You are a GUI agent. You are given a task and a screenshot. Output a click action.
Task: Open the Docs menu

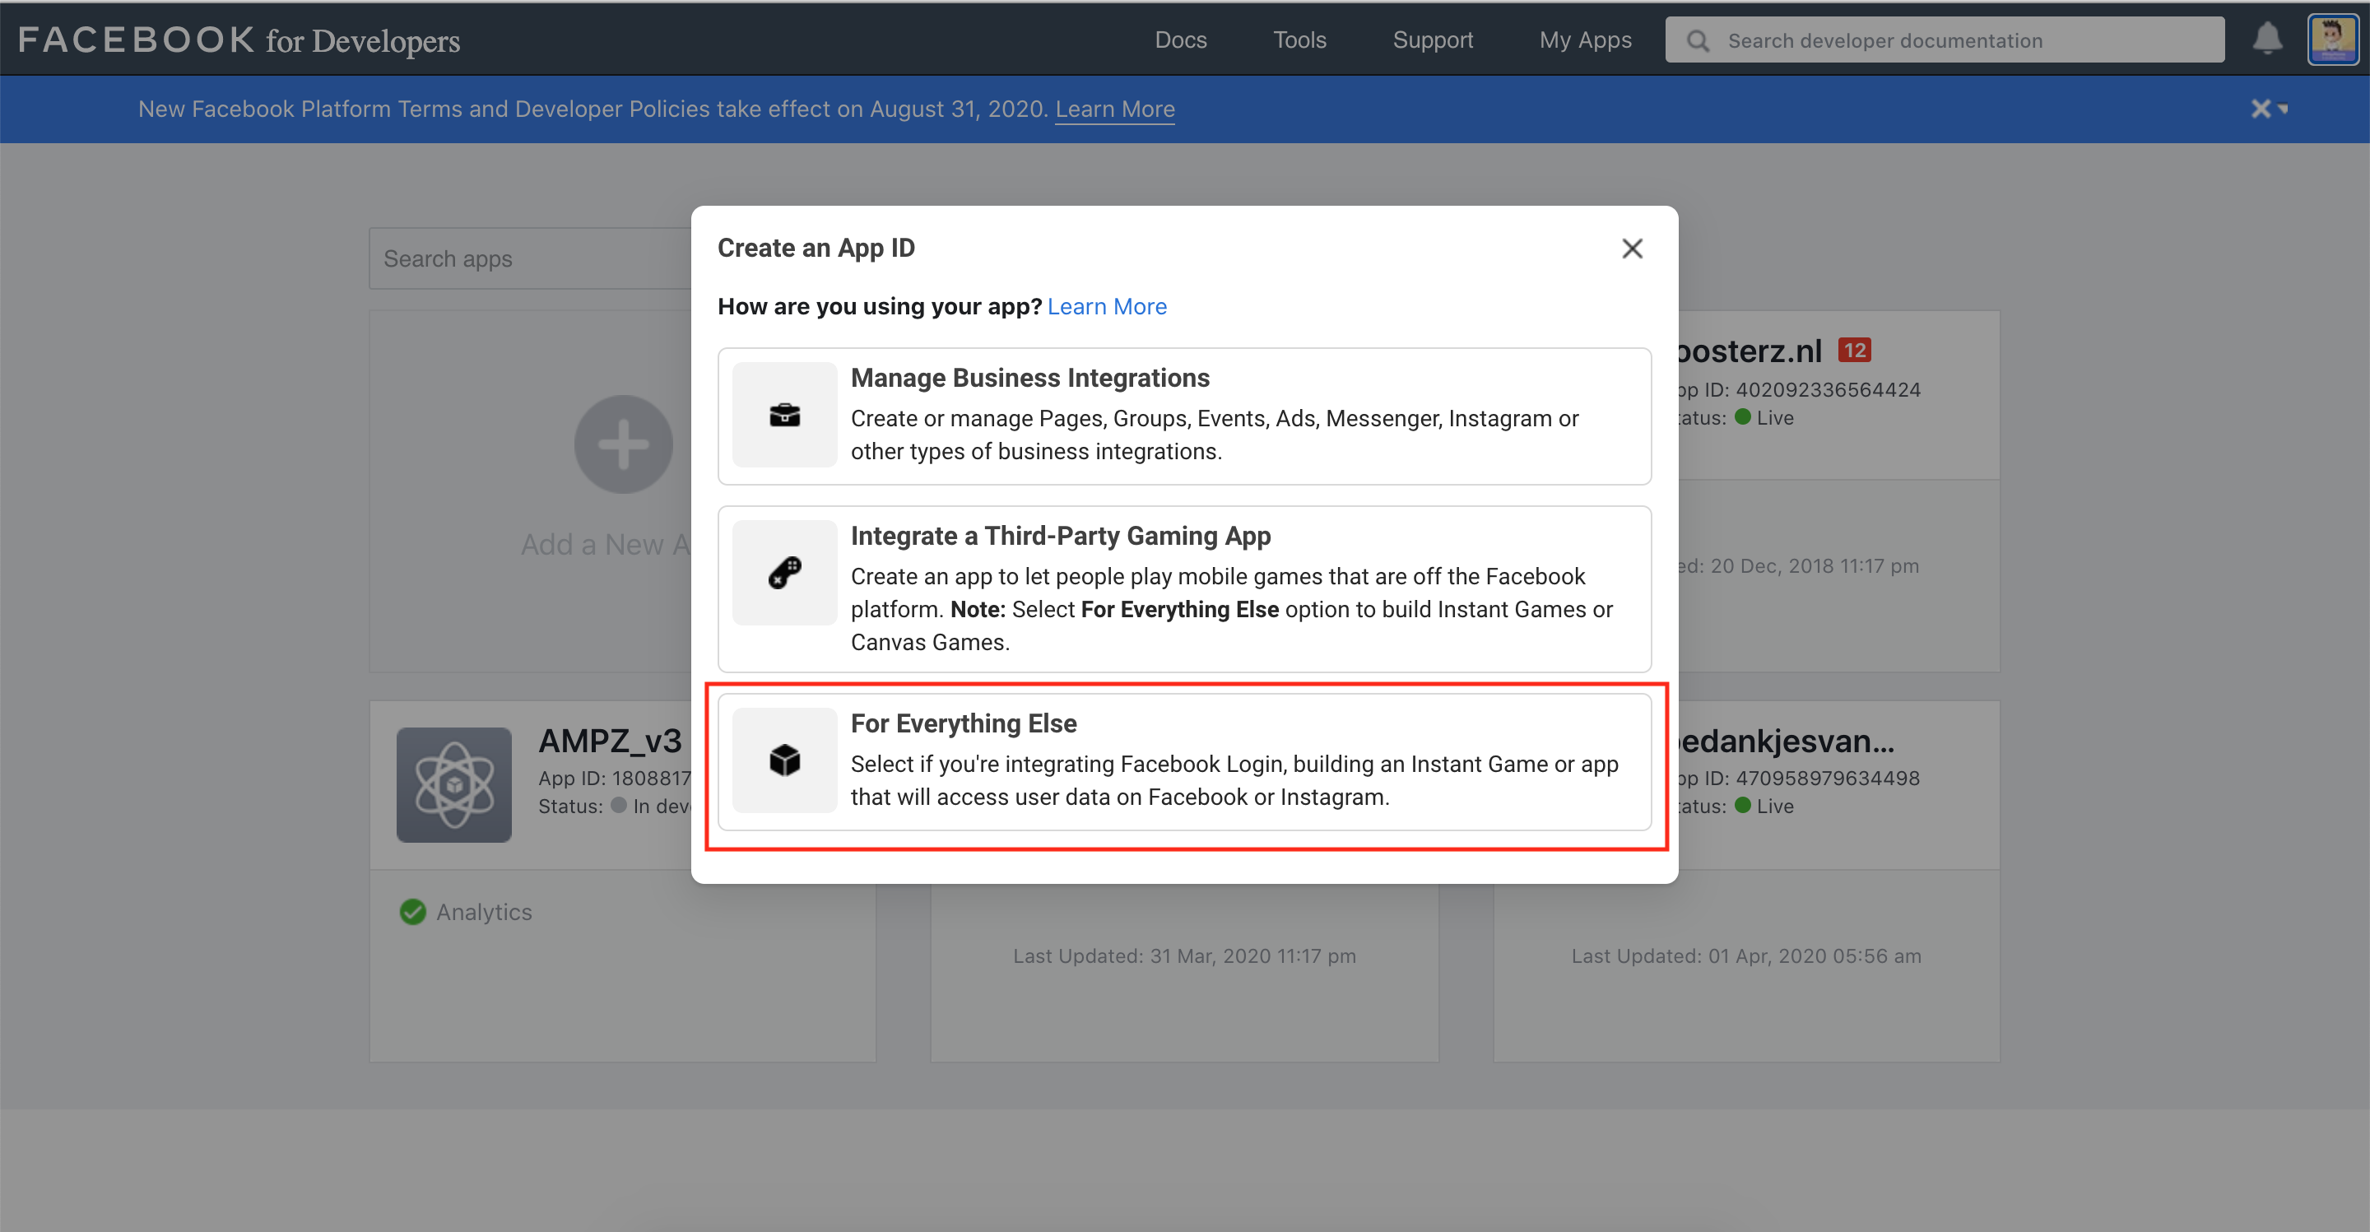click(x=1180, y=40)
